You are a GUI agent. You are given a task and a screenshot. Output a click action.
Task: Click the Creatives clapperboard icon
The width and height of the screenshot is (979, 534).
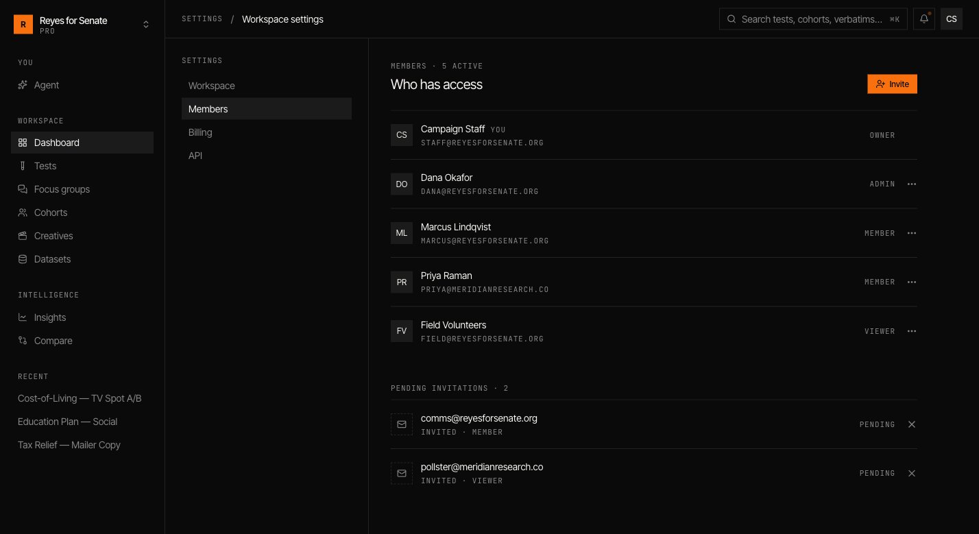[x=23, y=236]
